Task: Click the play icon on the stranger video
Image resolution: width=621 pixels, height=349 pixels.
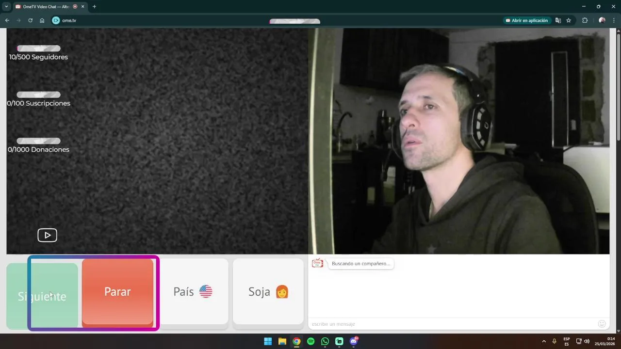Action: 47,235
